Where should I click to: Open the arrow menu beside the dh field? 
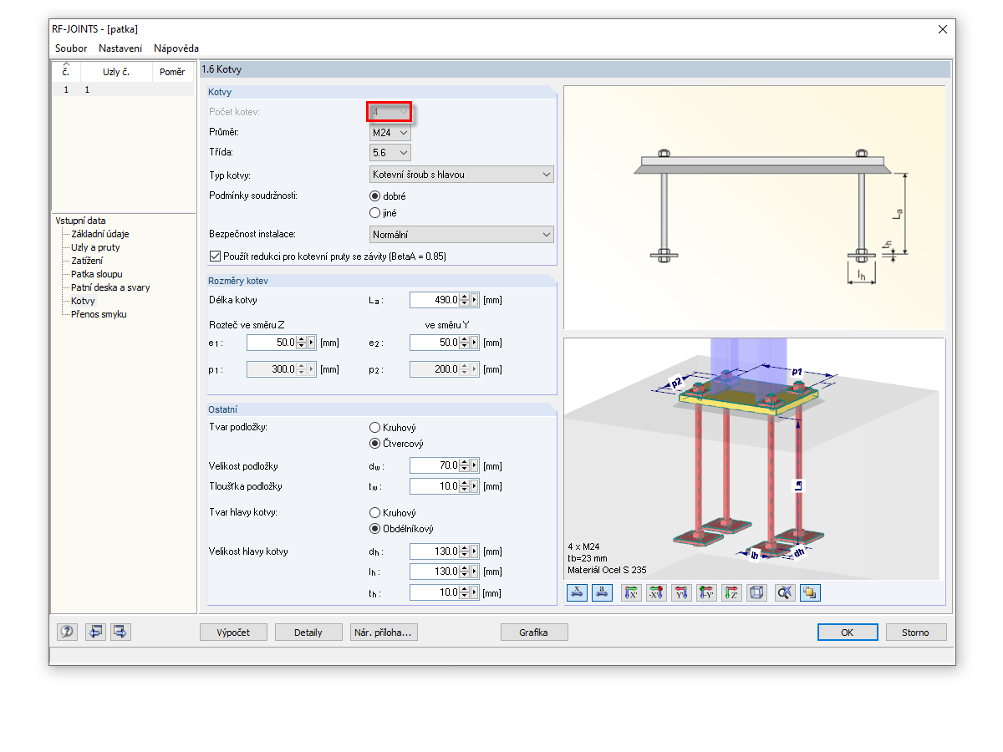click(476, 551)
